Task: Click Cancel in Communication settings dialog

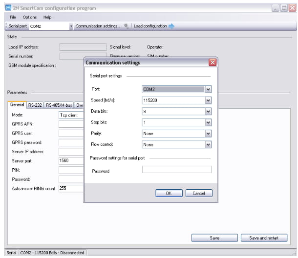Action: [199, 193]
